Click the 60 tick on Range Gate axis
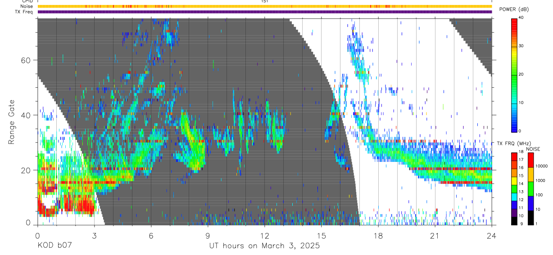This screenshot has width=553, height=255. click(25, 60)
